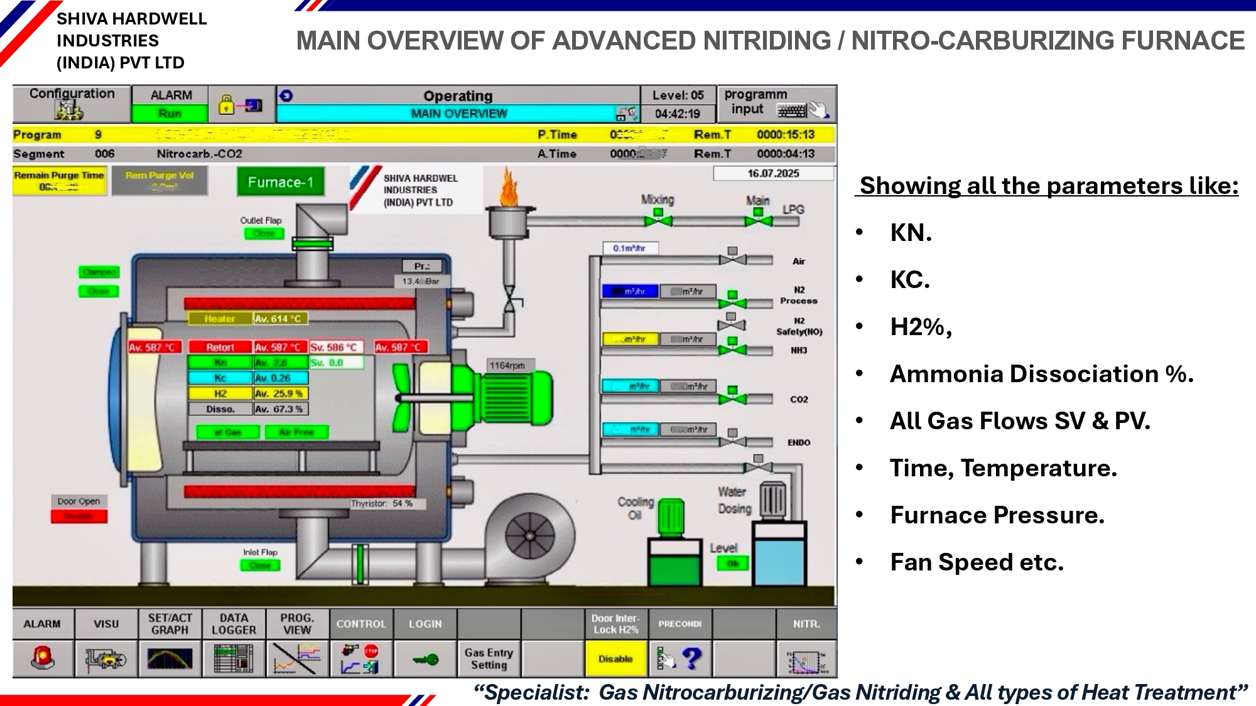Screen dimensions: 1256x706
Task: Toggle the Inlet Flap Close indicator
Action: click(260, 565)
